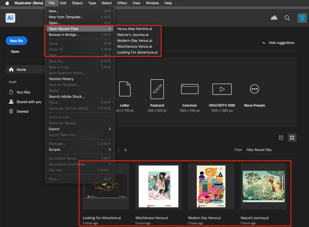The height and width of the screenshot is (227, 309).
Task: Open More Presets
Action: tap(254, 93)
